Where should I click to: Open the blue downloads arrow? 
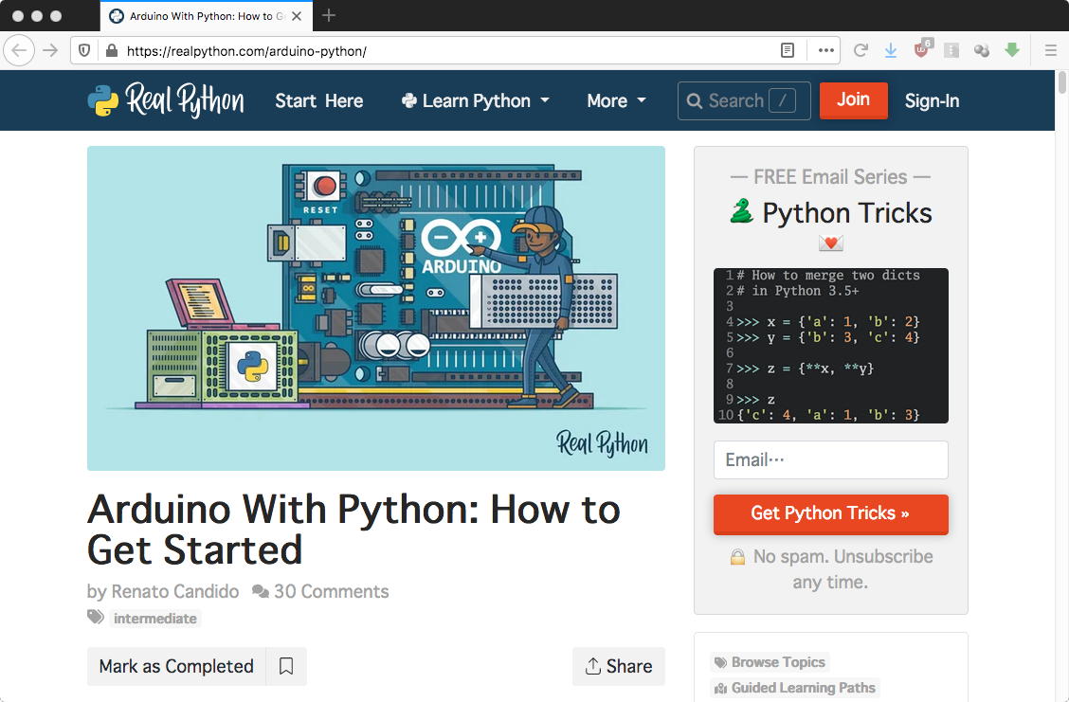891,50
